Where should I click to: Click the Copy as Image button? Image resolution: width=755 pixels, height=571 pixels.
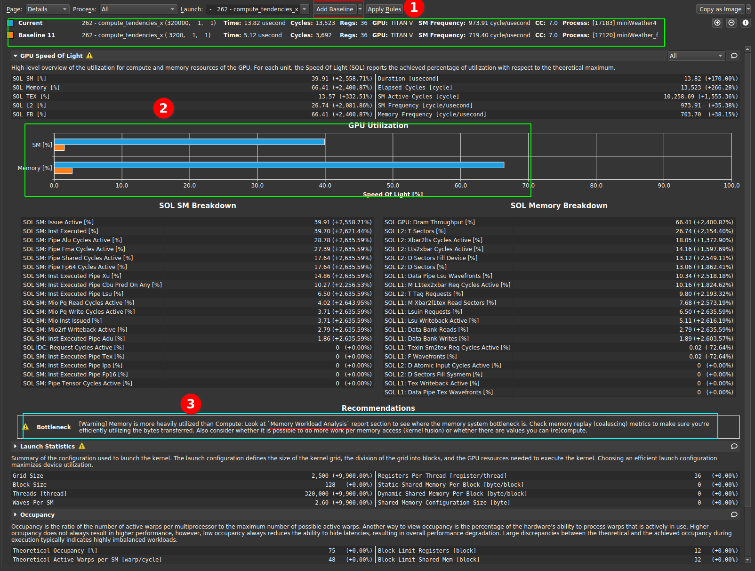720,9
